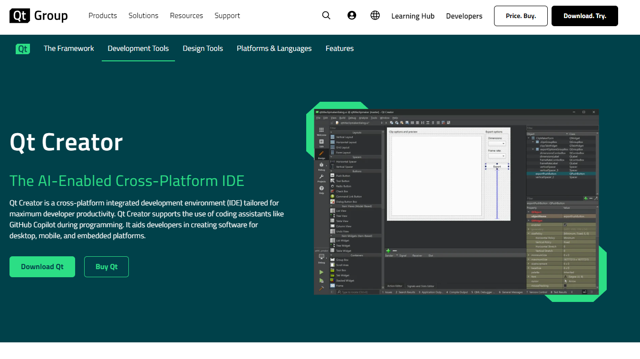This screenshot has width=640, height=359.
Task: Open the site search magnifier icon
Action: tap(326, 15)
